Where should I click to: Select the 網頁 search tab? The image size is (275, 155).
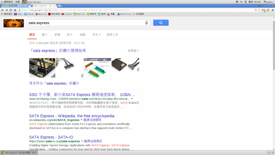(32, 34)
